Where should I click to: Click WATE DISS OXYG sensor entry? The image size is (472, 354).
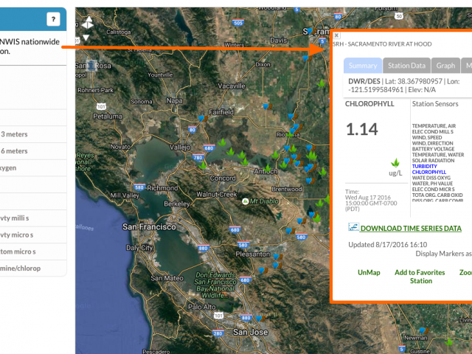pos(431,178)
